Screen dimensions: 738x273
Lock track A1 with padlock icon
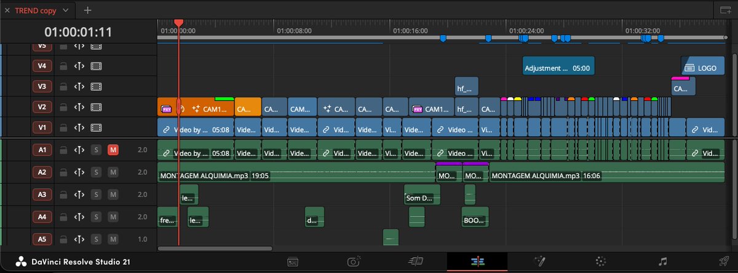tap(63, 150)
